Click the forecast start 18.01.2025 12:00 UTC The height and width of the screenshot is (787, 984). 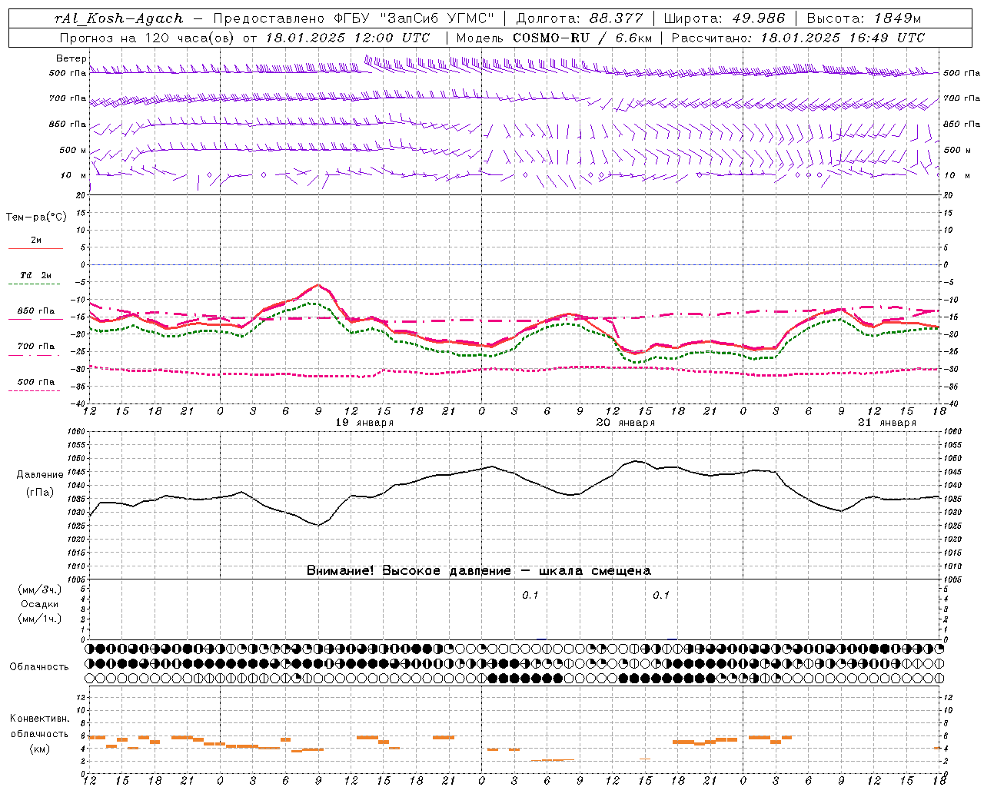[x=347, y=38]
